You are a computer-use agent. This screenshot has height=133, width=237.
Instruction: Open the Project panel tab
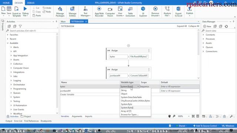[26, 116]
